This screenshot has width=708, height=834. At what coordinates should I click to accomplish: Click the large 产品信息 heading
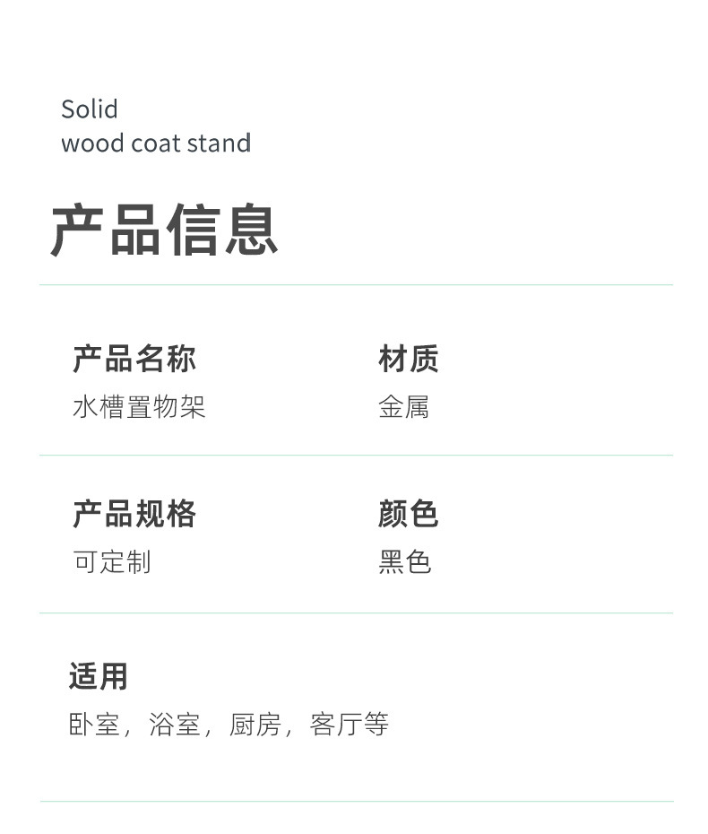tap(164, 230)
